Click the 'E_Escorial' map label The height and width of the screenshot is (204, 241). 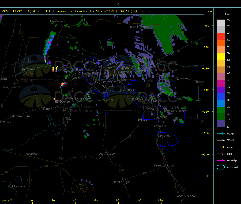(x=99, y=92)
